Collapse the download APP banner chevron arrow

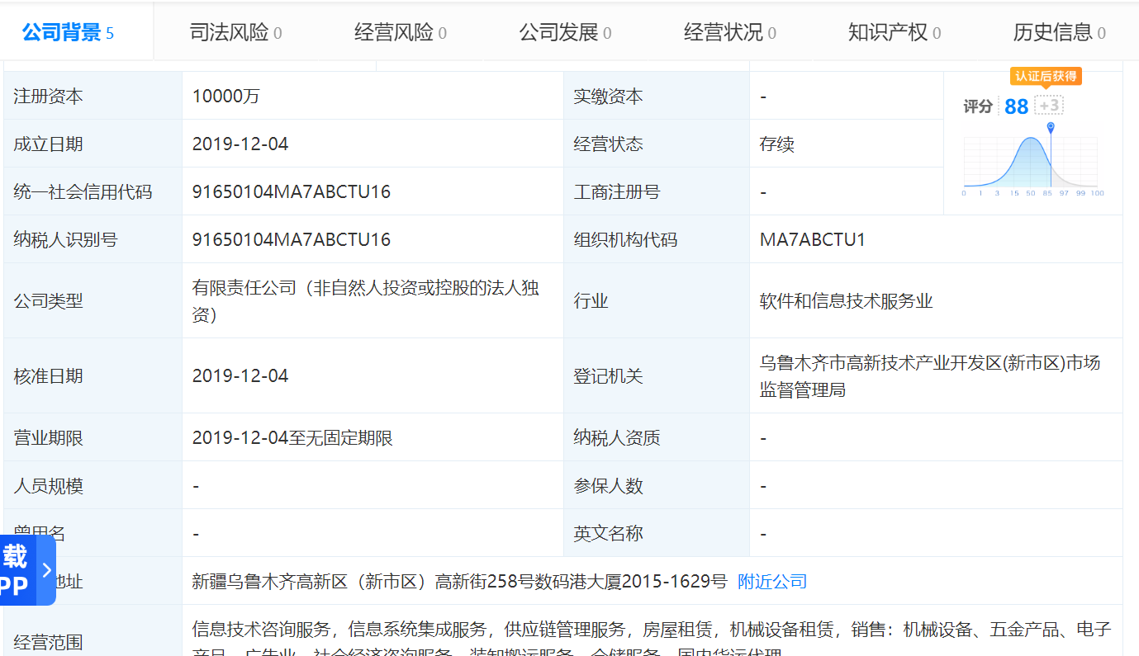pyautogui.click(x=47, y=570)
